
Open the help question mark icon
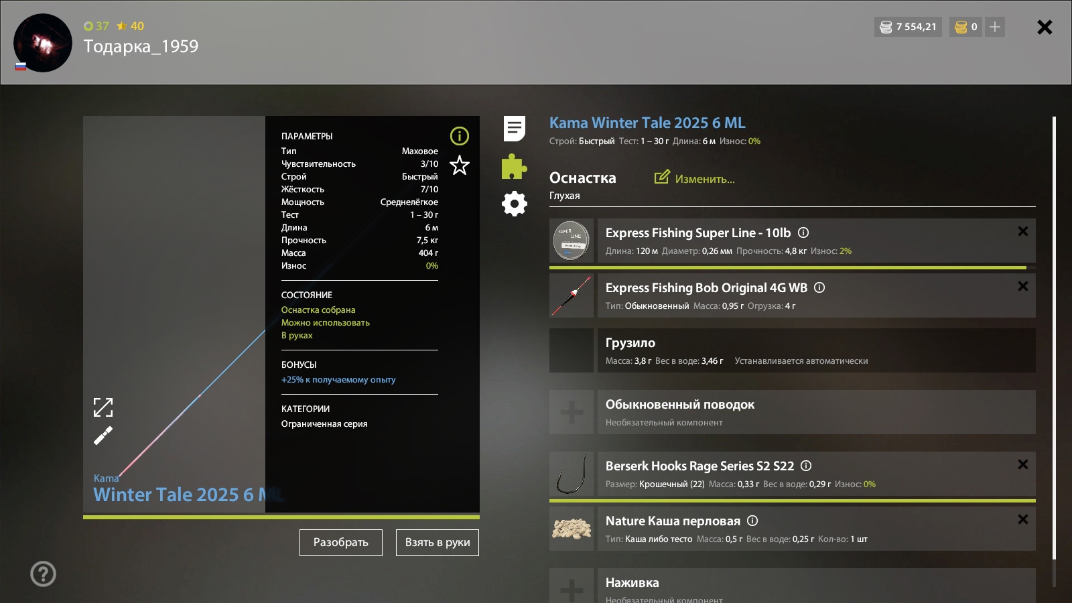tap(43, 574)
